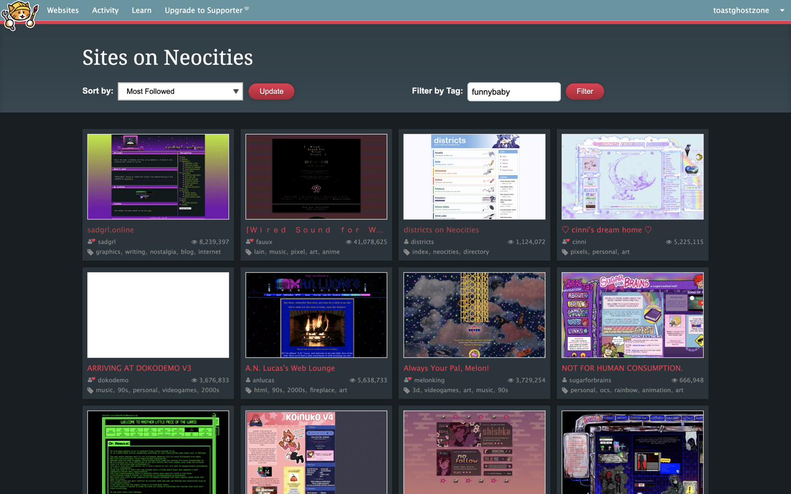This screenshot has width=791, height=494.
Task: Click the supporter user icon next to sadgrl
Action: coord(91,242)
